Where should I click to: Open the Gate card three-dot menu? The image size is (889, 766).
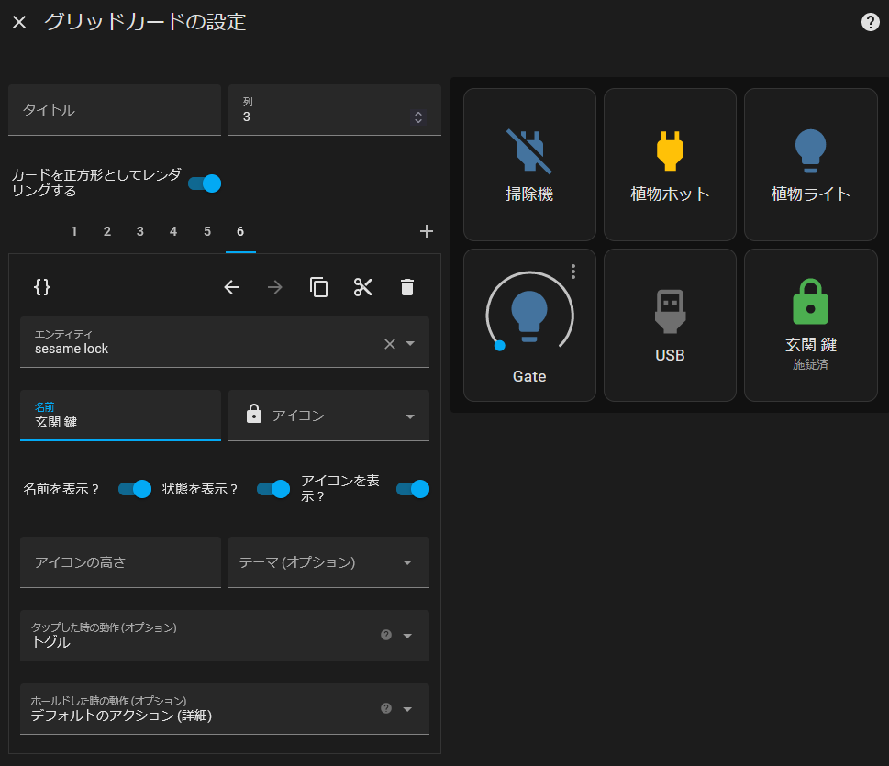(x=573, y=272)
